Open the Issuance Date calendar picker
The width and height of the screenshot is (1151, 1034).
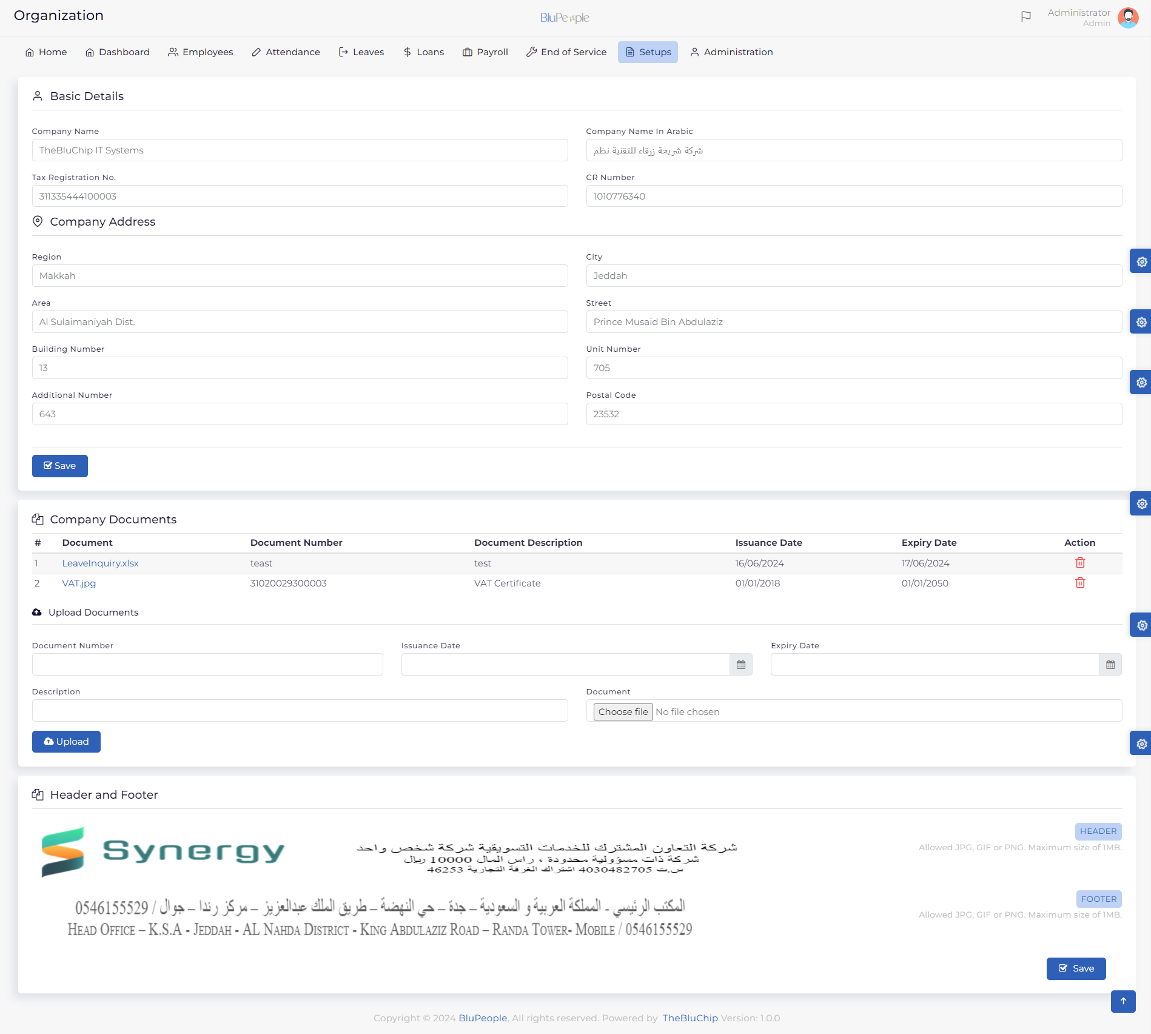point(741,664)
